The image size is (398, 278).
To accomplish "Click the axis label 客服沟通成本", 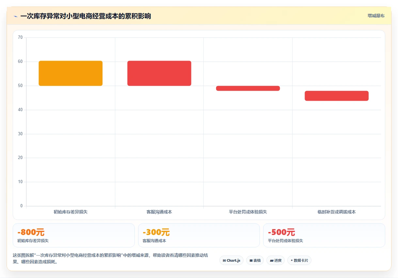I will point(159,212).
